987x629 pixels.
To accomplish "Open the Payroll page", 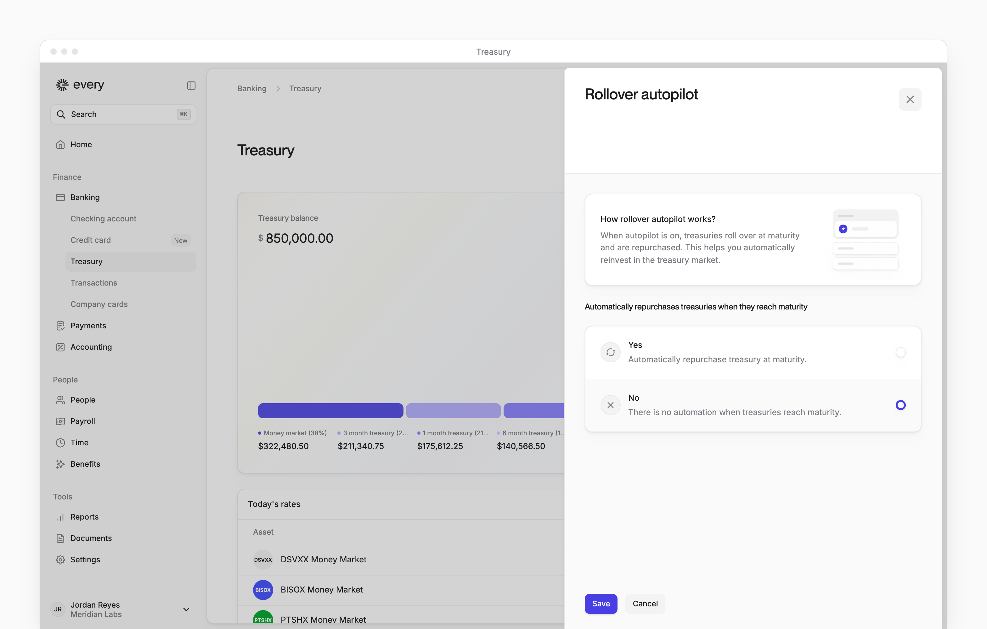I will (x=123, y=421).
